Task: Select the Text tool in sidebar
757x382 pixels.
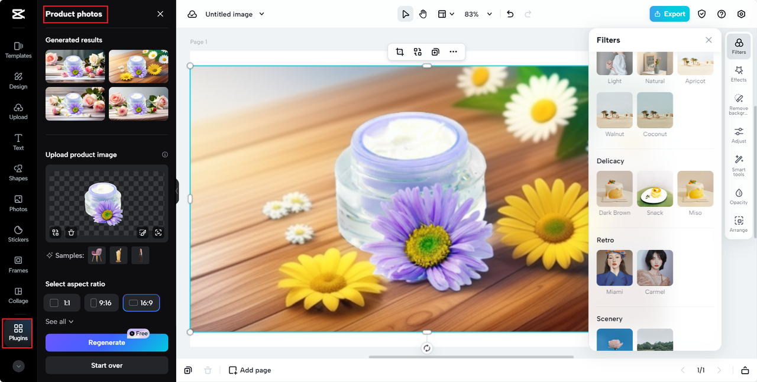Action: 18,142
